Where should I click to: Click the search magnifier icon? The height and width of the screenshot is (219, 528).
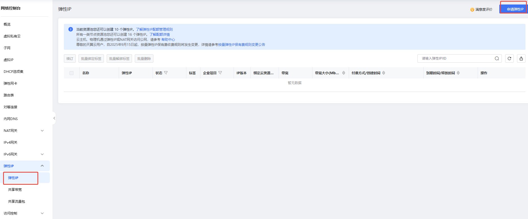coord(497,58)
